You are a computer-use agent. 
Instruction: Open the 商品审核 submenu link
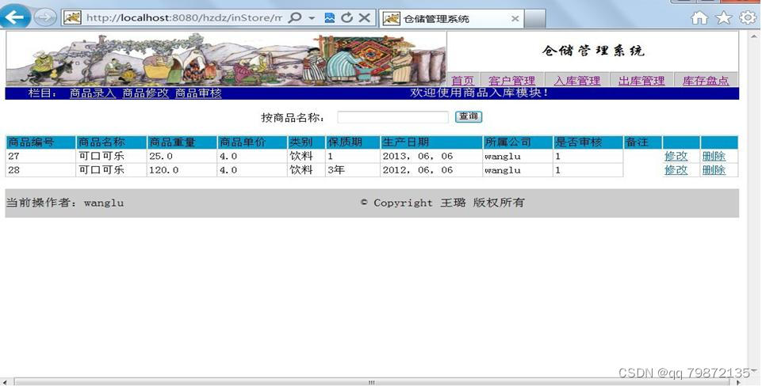(198, 93)
